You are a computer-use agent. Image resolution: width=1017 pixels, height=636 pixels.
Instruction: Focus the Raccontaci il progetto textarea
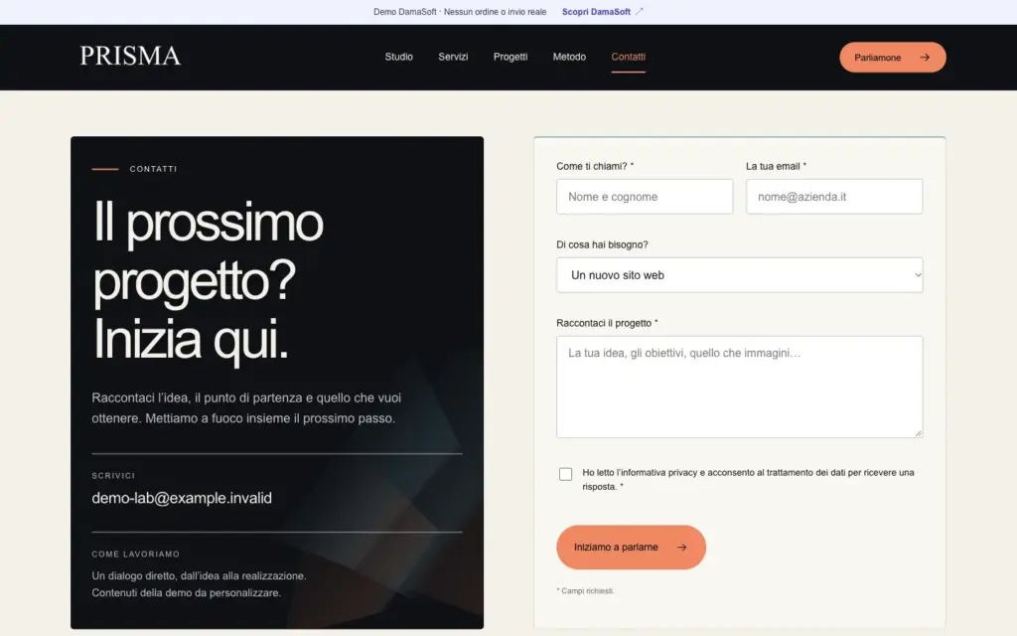pyautogui.click(x=739, y=387)
